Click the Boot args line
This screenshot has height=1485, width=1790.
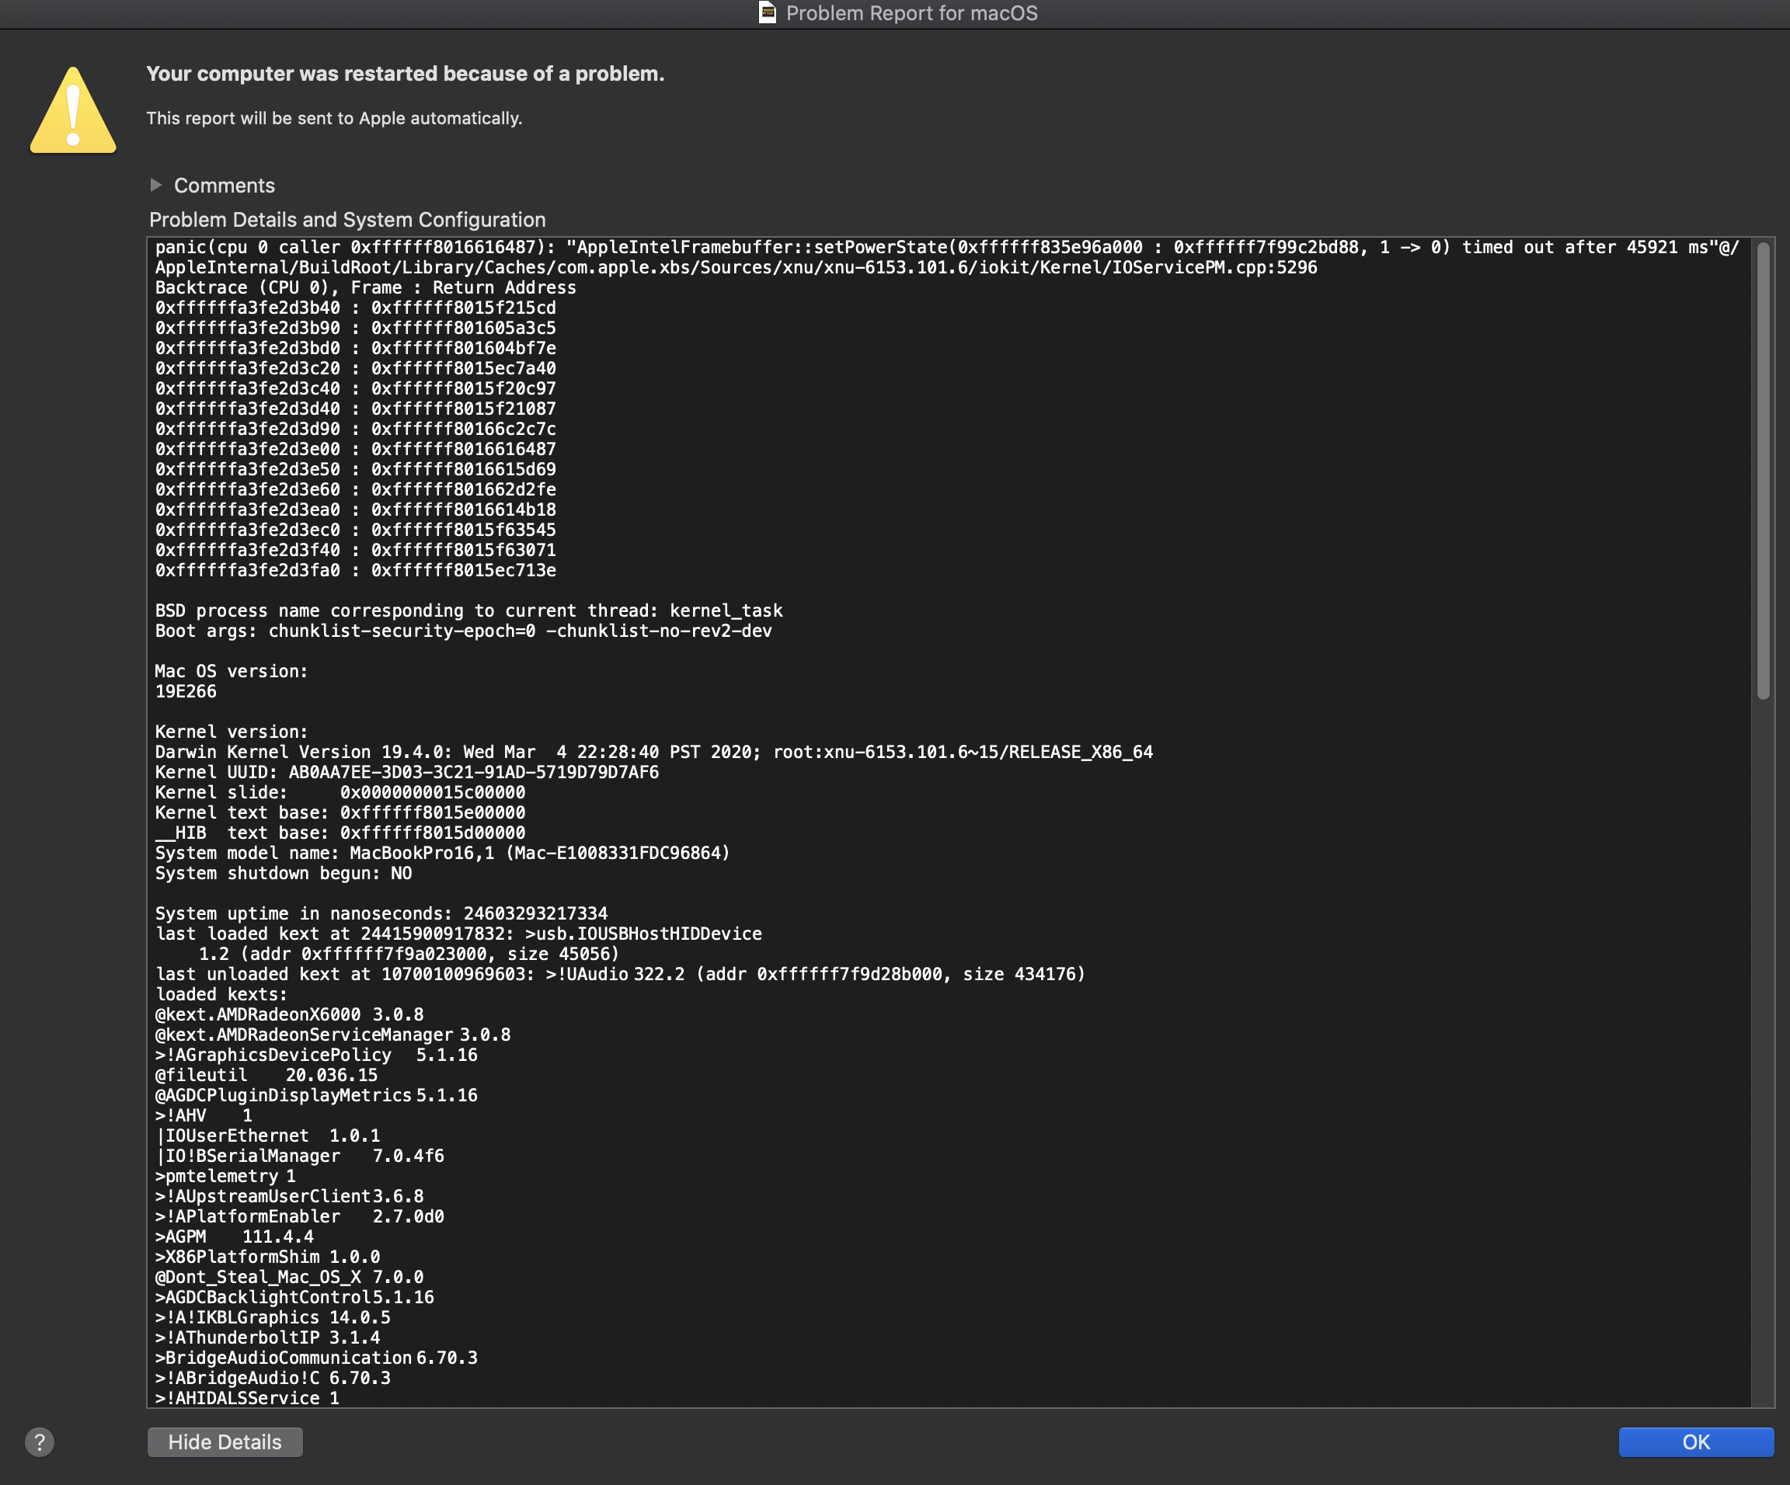click(463, 631)
